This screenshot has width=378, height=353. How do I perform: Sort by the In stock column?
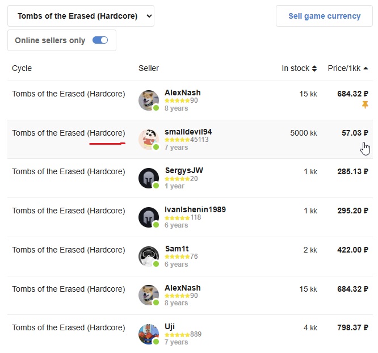point(299,68)
